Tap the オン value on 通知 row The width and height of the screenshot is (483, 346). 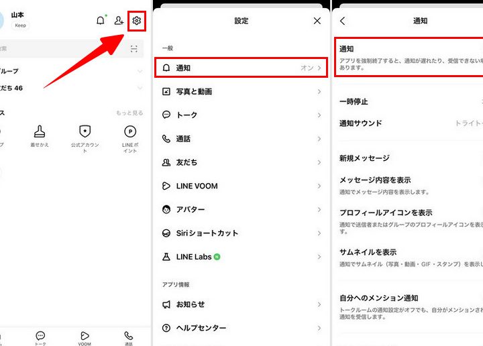pos(307,68)
